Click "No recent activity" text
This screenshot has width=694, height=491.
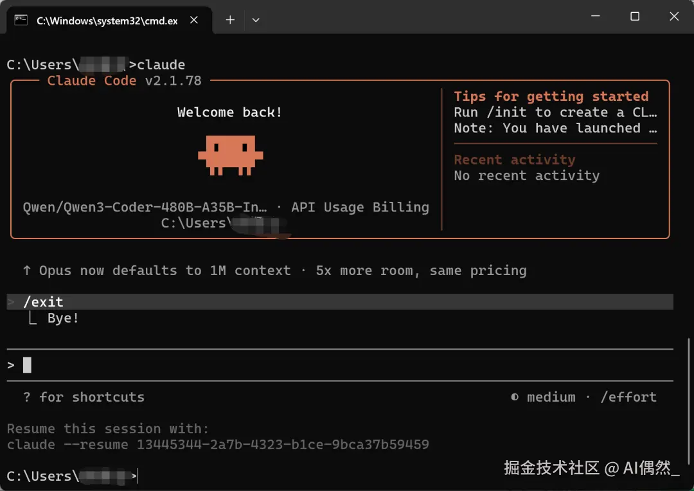(x=527, y=175)
